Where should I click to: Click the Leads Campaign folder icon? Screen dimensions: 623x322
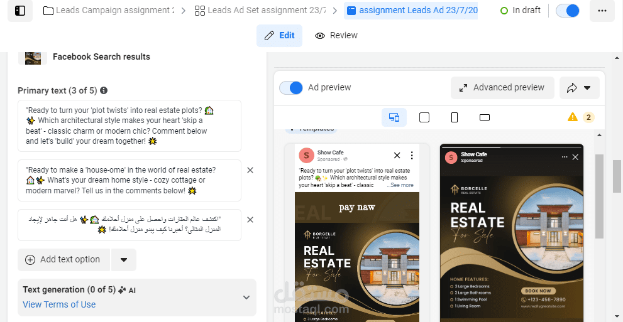48,11
